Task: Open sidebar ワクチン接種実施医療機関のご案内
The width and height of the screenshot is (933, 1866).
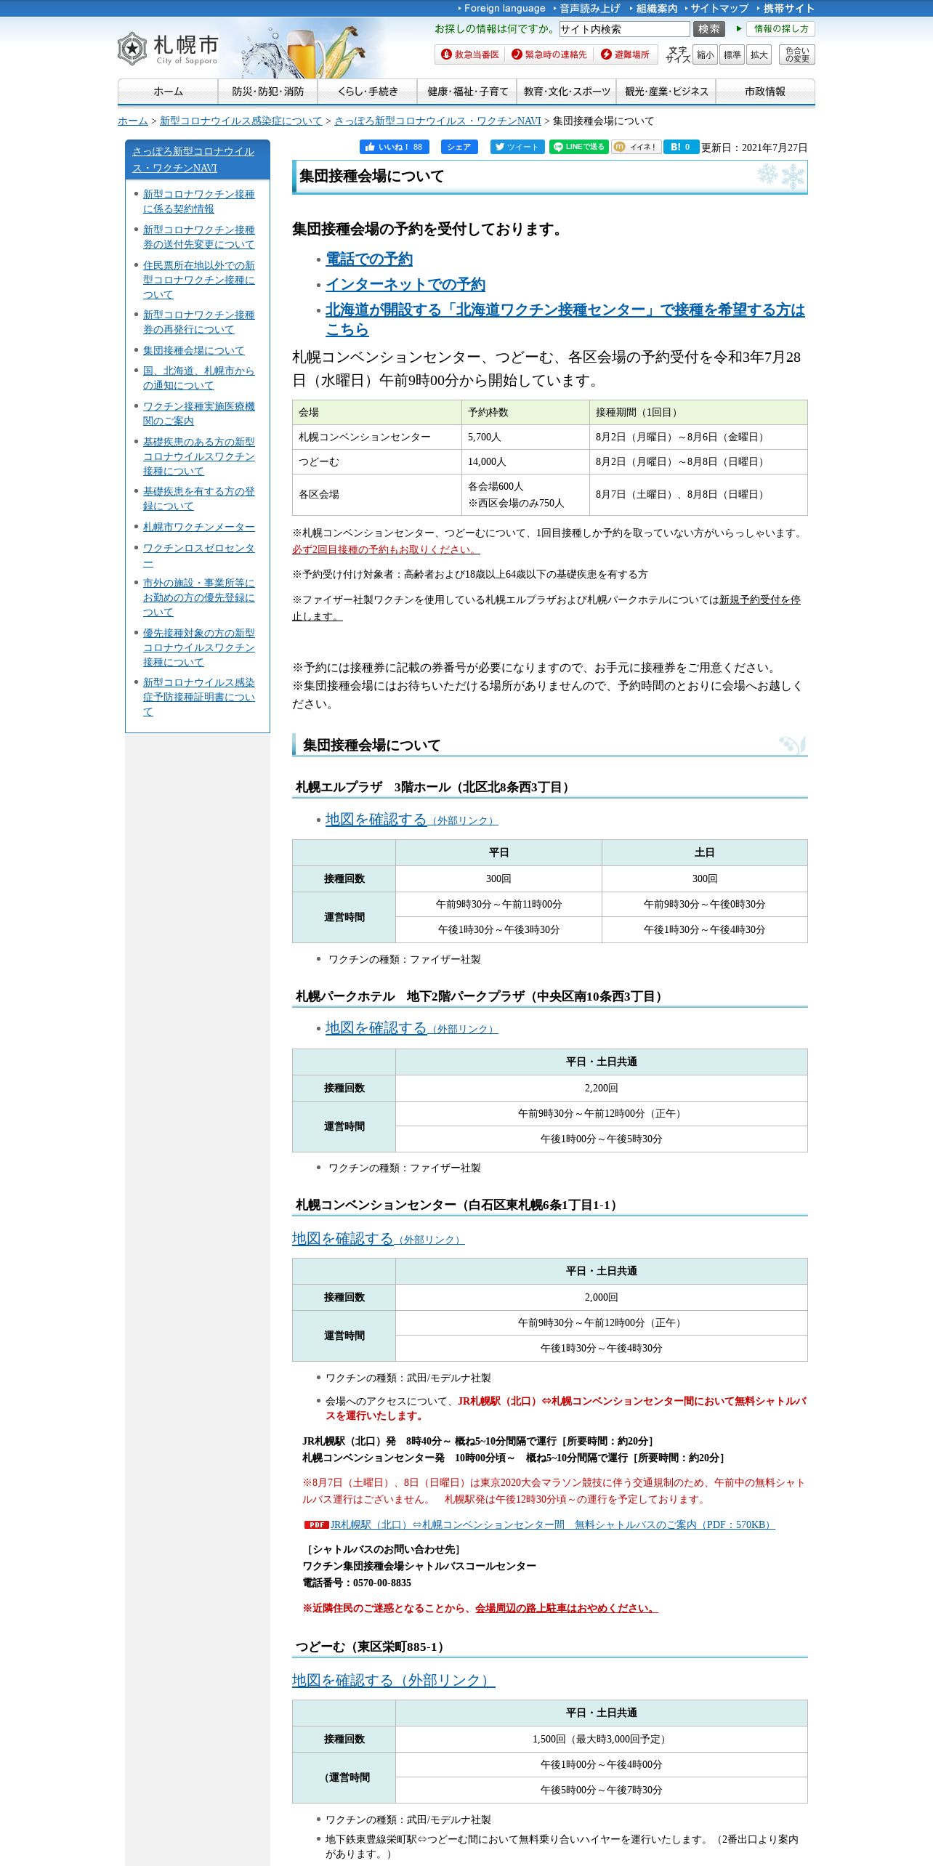Action: tap(198, 413)
